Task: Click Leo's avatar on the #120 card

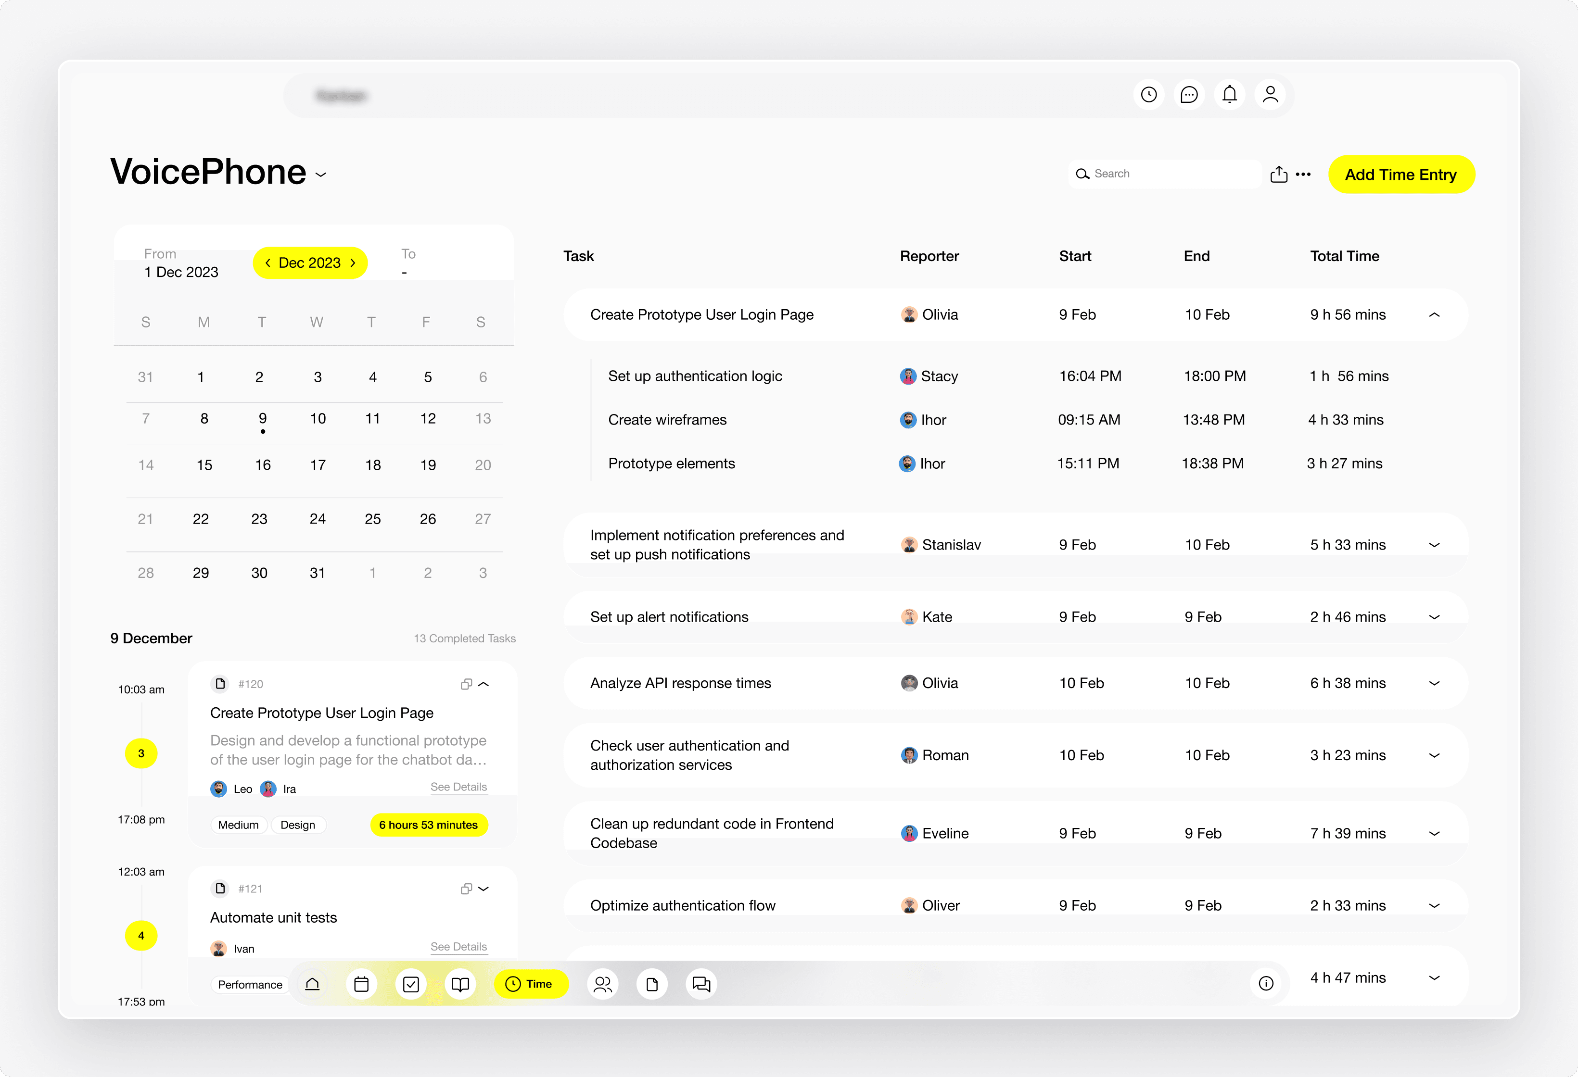Action: pos(218,789)
